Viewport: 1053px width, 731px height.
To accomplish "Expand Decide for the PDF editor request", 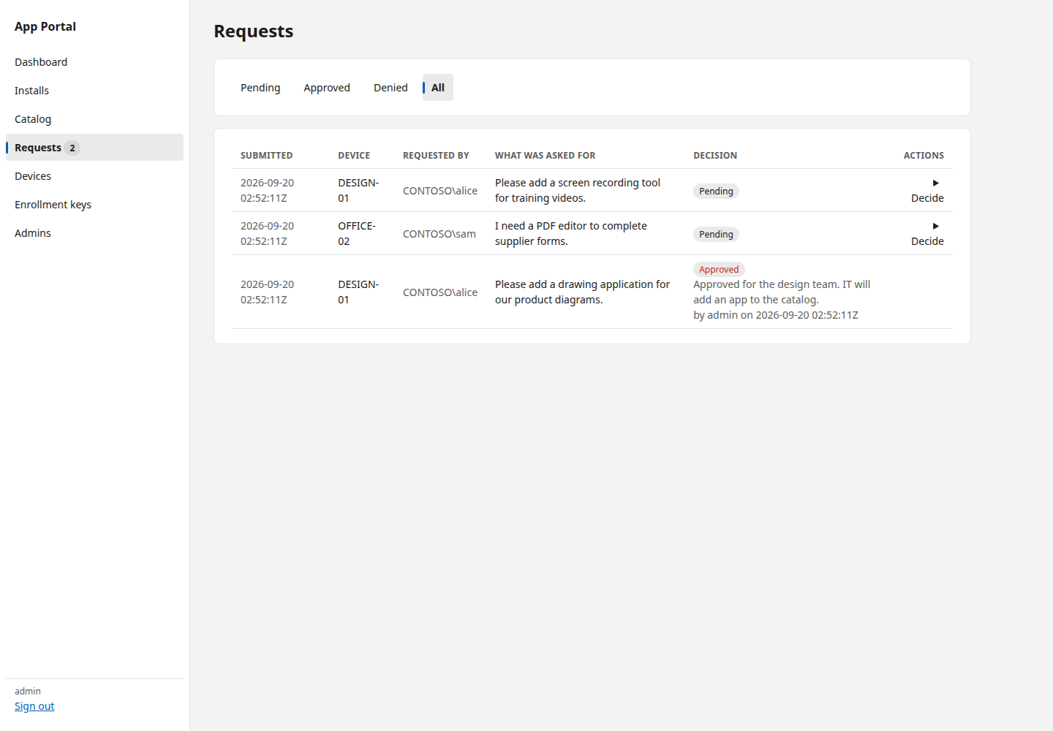I will pyautogui.click(x=927, y=234).
